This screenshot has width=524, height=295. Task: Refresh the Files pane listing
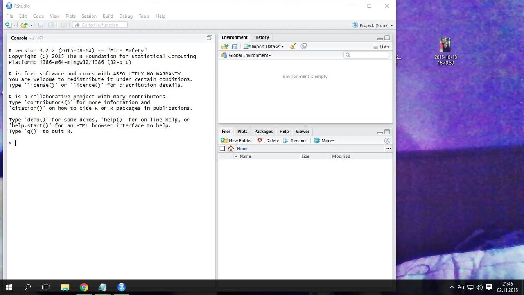click(387, 141)
